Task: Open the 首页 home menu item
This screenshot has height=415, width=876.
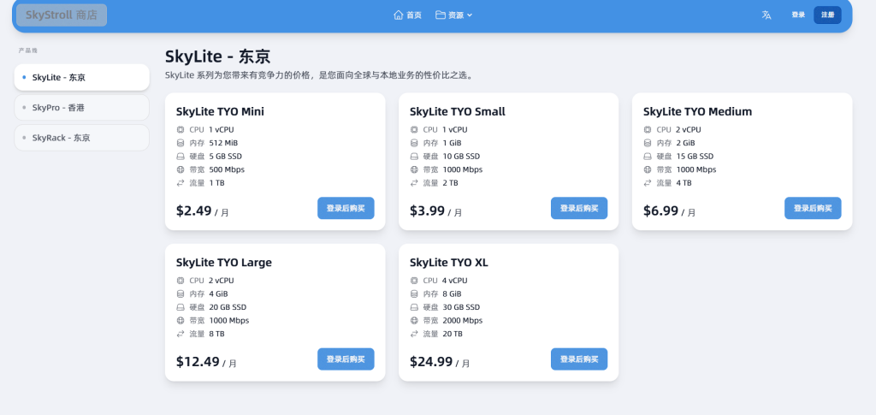Action: [407, 15]
